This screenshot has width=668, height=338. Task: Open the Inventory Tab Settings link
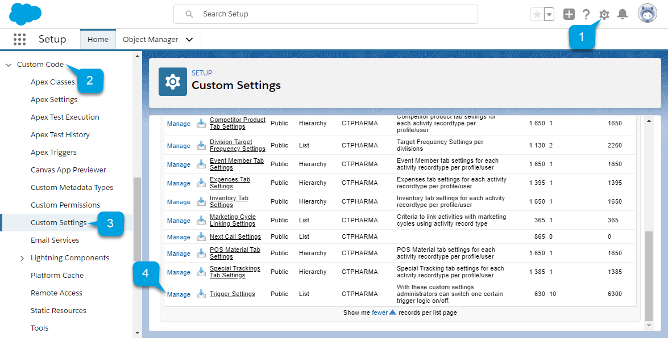point(229,201)
